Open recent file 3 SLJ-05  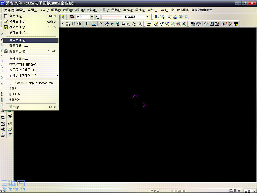pyautogui.click(x=31, y=94)
